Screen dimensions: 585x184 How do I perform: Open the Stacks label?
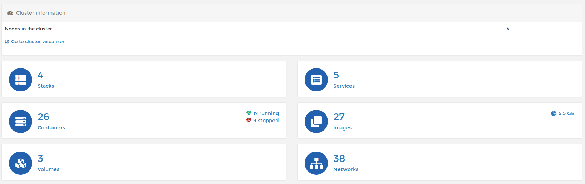coord(46,86)
